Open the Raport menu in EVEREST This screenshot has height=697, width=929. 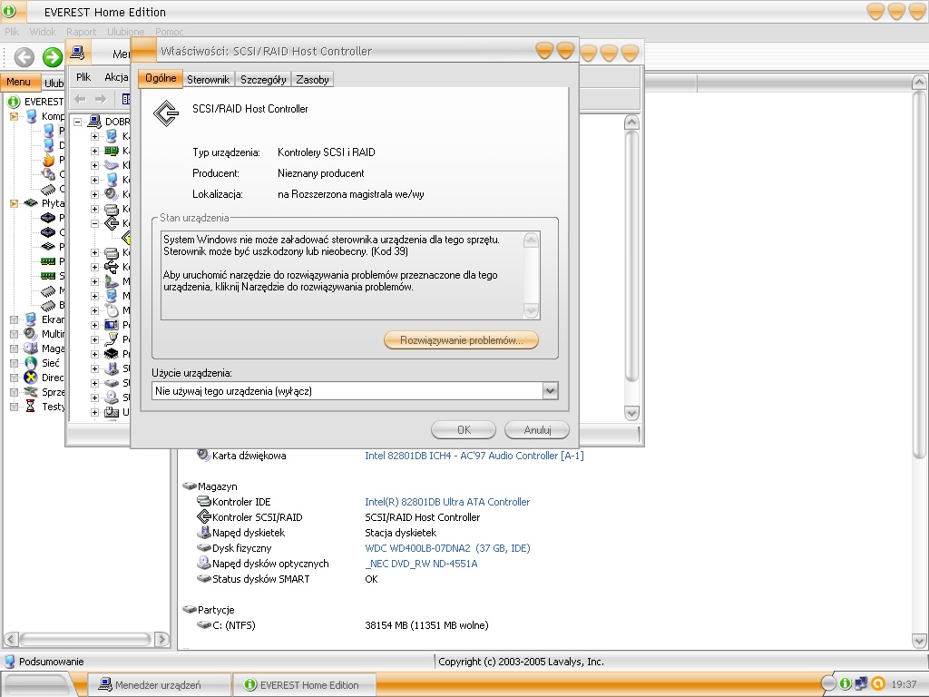point(81,32)
